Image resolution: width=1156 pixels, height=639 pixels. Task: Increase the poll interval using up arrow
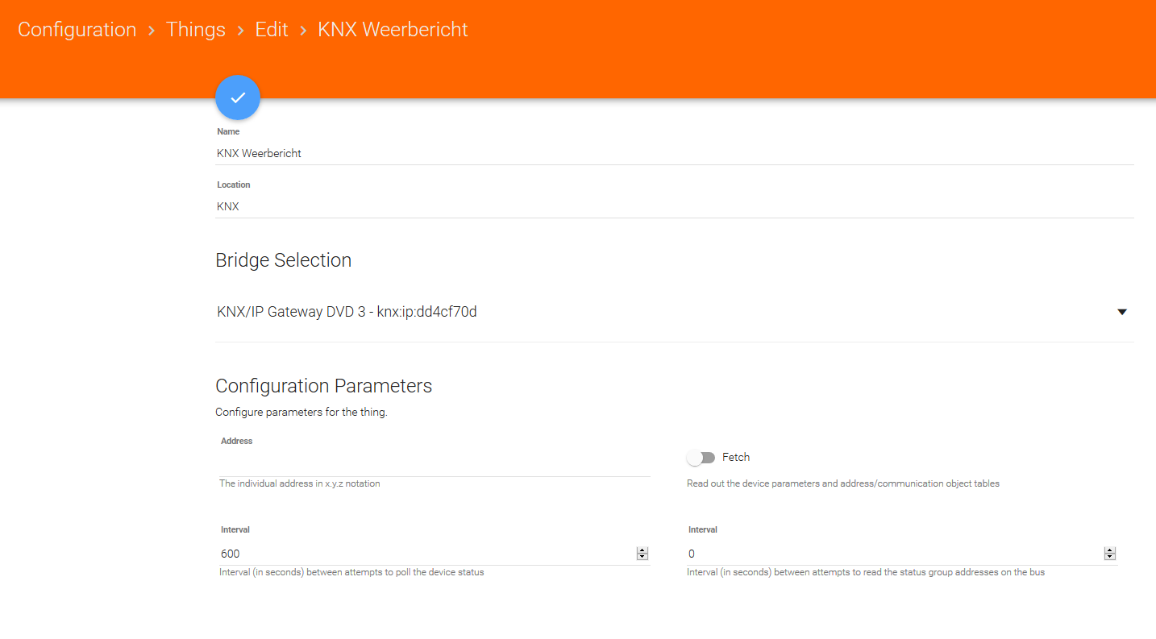tap(642, 550)
